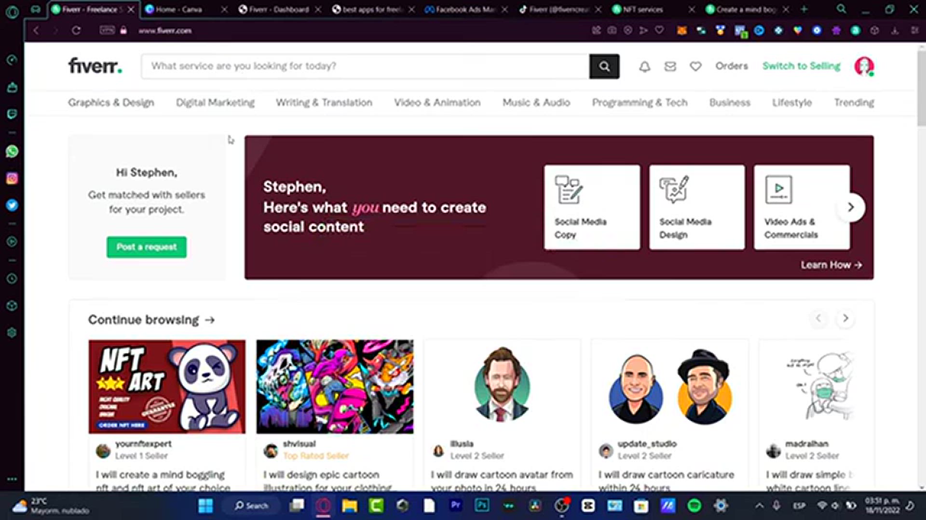Open Social Media Design card

click(x=697, y=208)
